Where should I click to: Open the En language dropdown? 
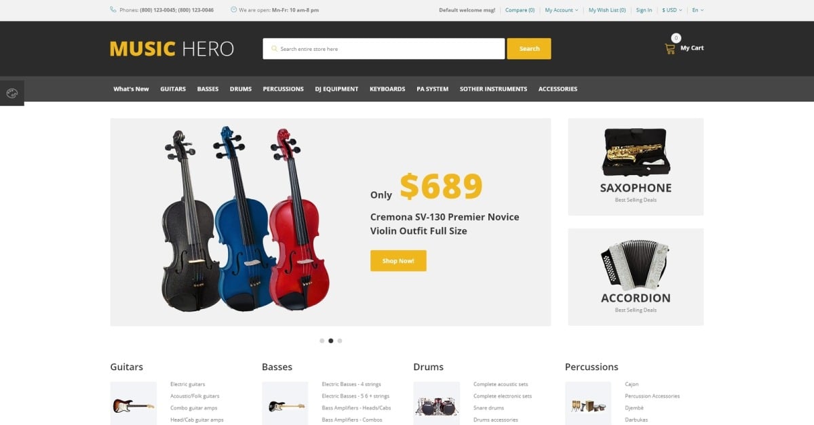(x=697, y=10)
